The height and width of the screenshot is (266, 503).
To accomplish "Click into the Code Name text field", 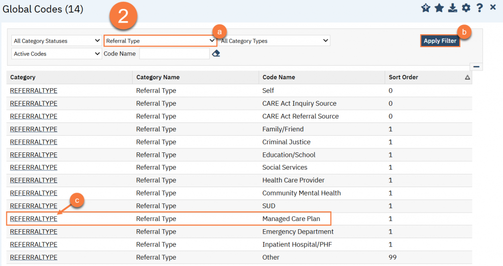I will coord(174,53).
